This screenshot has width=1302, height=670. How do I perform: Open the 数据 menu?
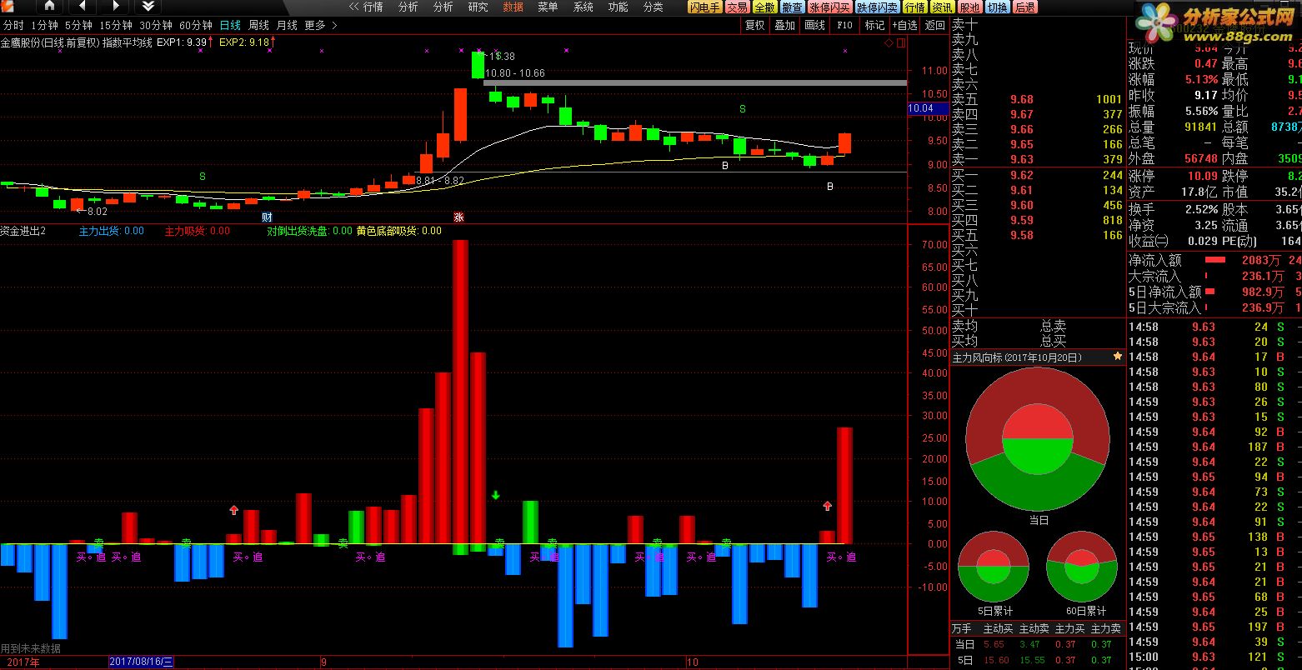(513, 7)
